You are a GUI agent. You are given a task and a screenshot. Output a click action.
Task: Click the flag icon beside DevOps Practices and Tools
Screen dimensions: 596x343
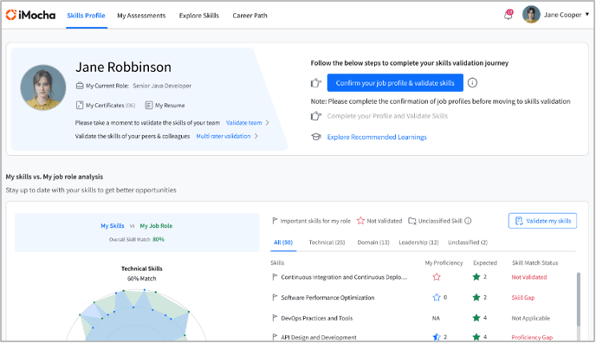[275, 318]
